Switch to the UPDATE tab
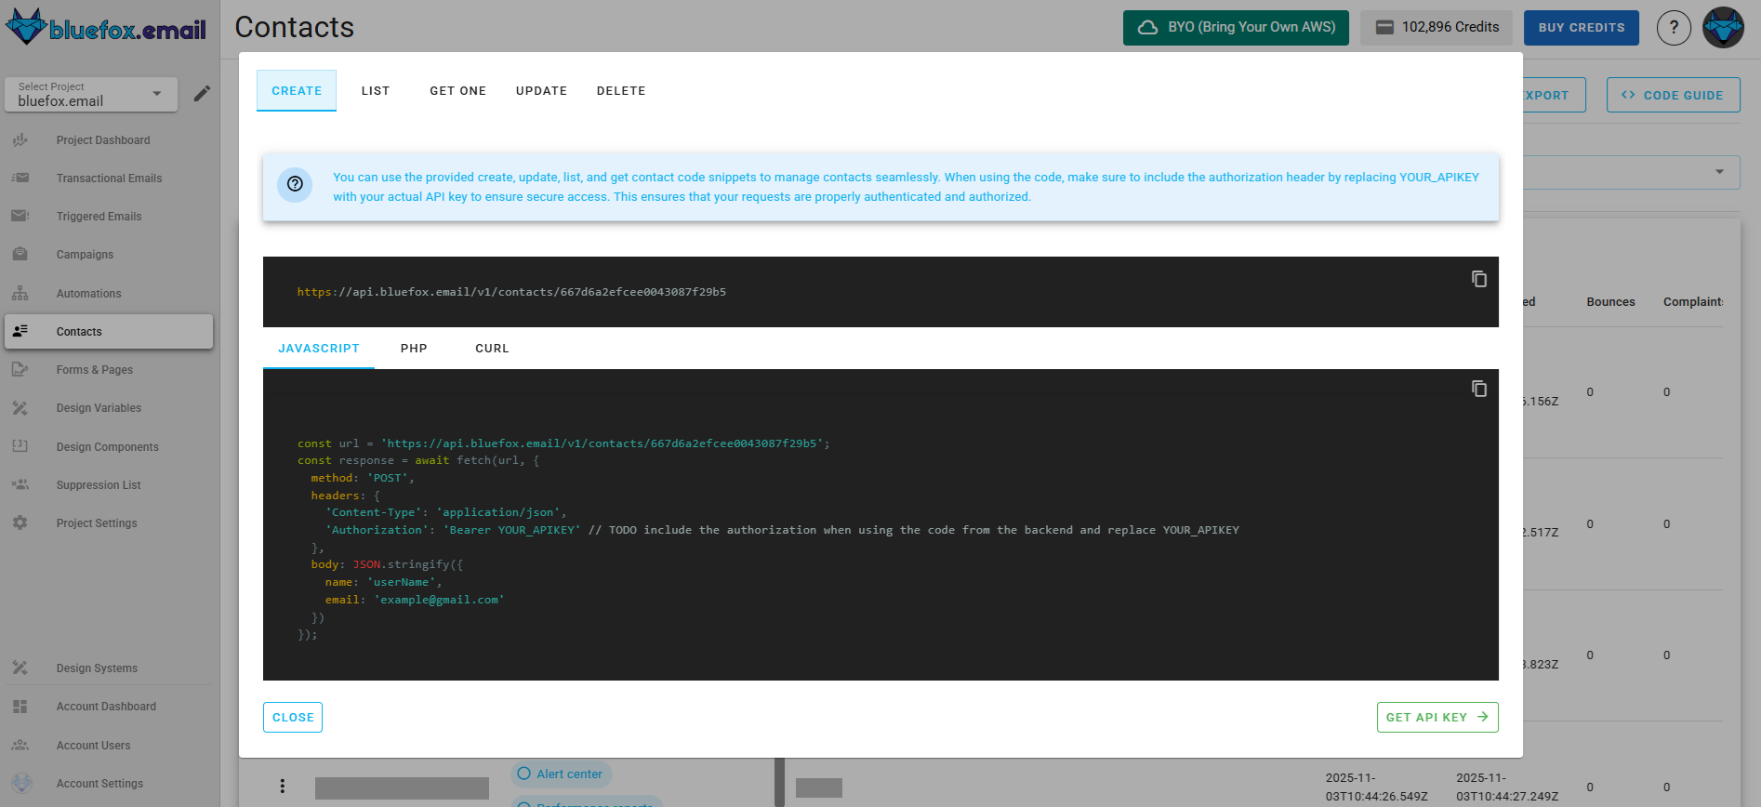1761x807 pixels. [541, 90]
